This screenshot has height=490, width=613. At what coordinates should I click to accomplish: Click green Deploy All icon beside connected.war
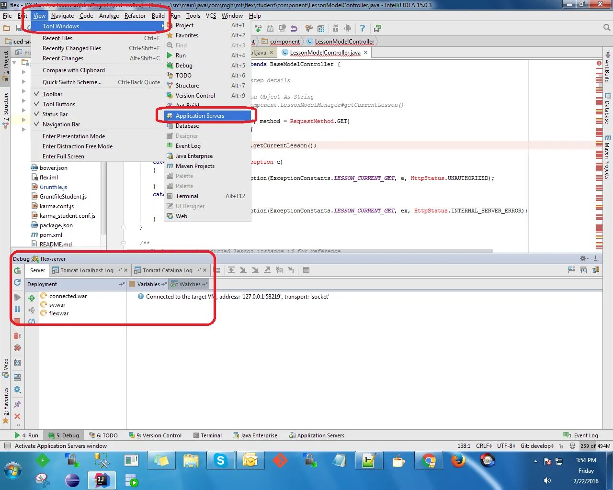[32, 298]
